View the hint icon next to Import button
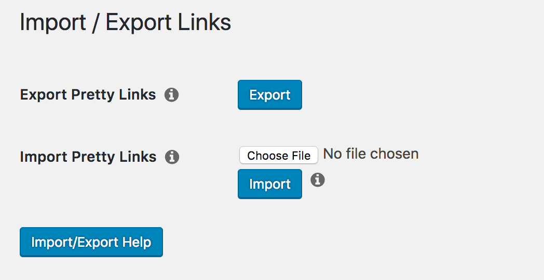Image resolution: width=544 pixels, height=280 pixels. (x=318, y=180)
